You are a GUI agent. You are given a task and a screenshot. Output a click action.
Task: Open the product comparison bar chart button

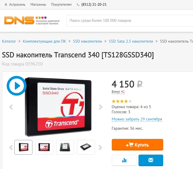(124, 160)
